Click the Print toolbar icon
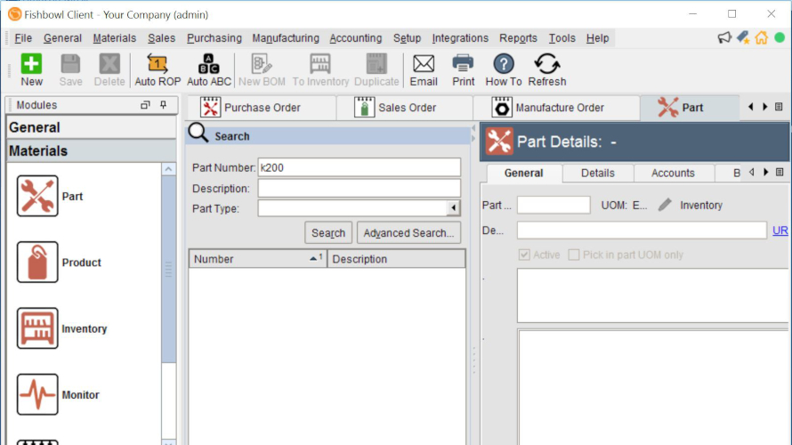 tap(463, 69)
